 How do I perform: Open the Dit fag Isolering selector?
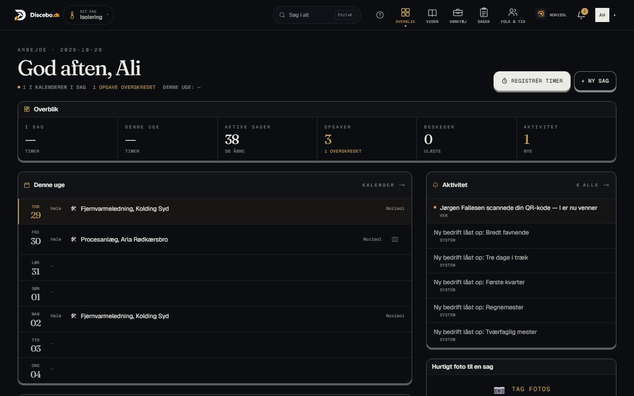click(x=88, y=15)
